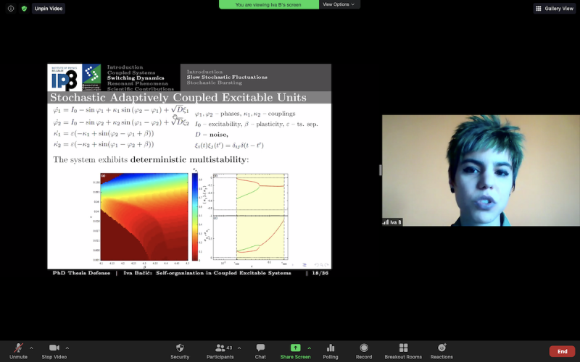Click the Unpin Video button
Viewport: 580px width, 362px height.
tap(49, 9)
